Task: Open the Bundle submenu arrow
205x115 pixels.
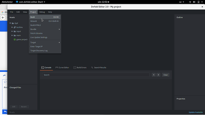Action: tap(59, 29)
